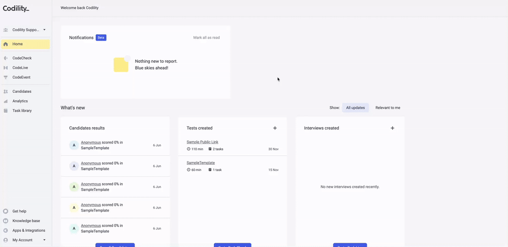The image size is (508, 247).
Task: Click the blue button under Interviews created
Action: coord(350,245)
